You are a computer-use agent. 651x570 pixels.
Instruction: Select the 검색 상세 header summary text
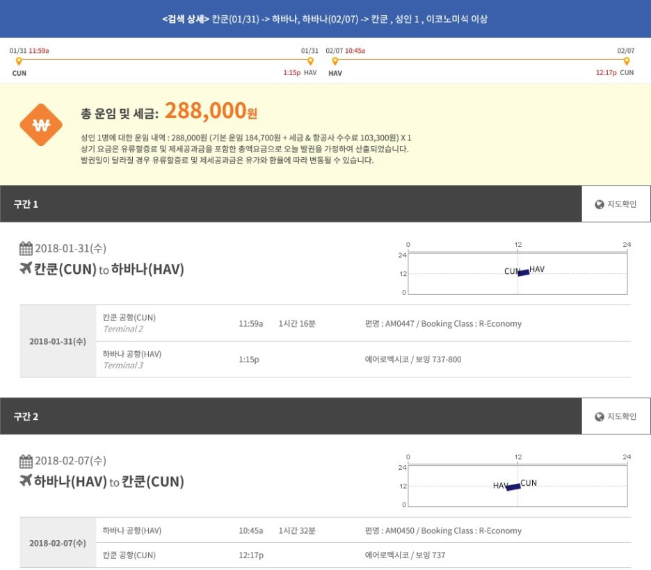(325, 19)
